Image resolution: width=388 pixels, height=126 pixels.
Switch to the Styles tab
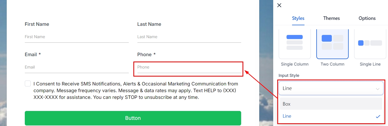(298, 18)
